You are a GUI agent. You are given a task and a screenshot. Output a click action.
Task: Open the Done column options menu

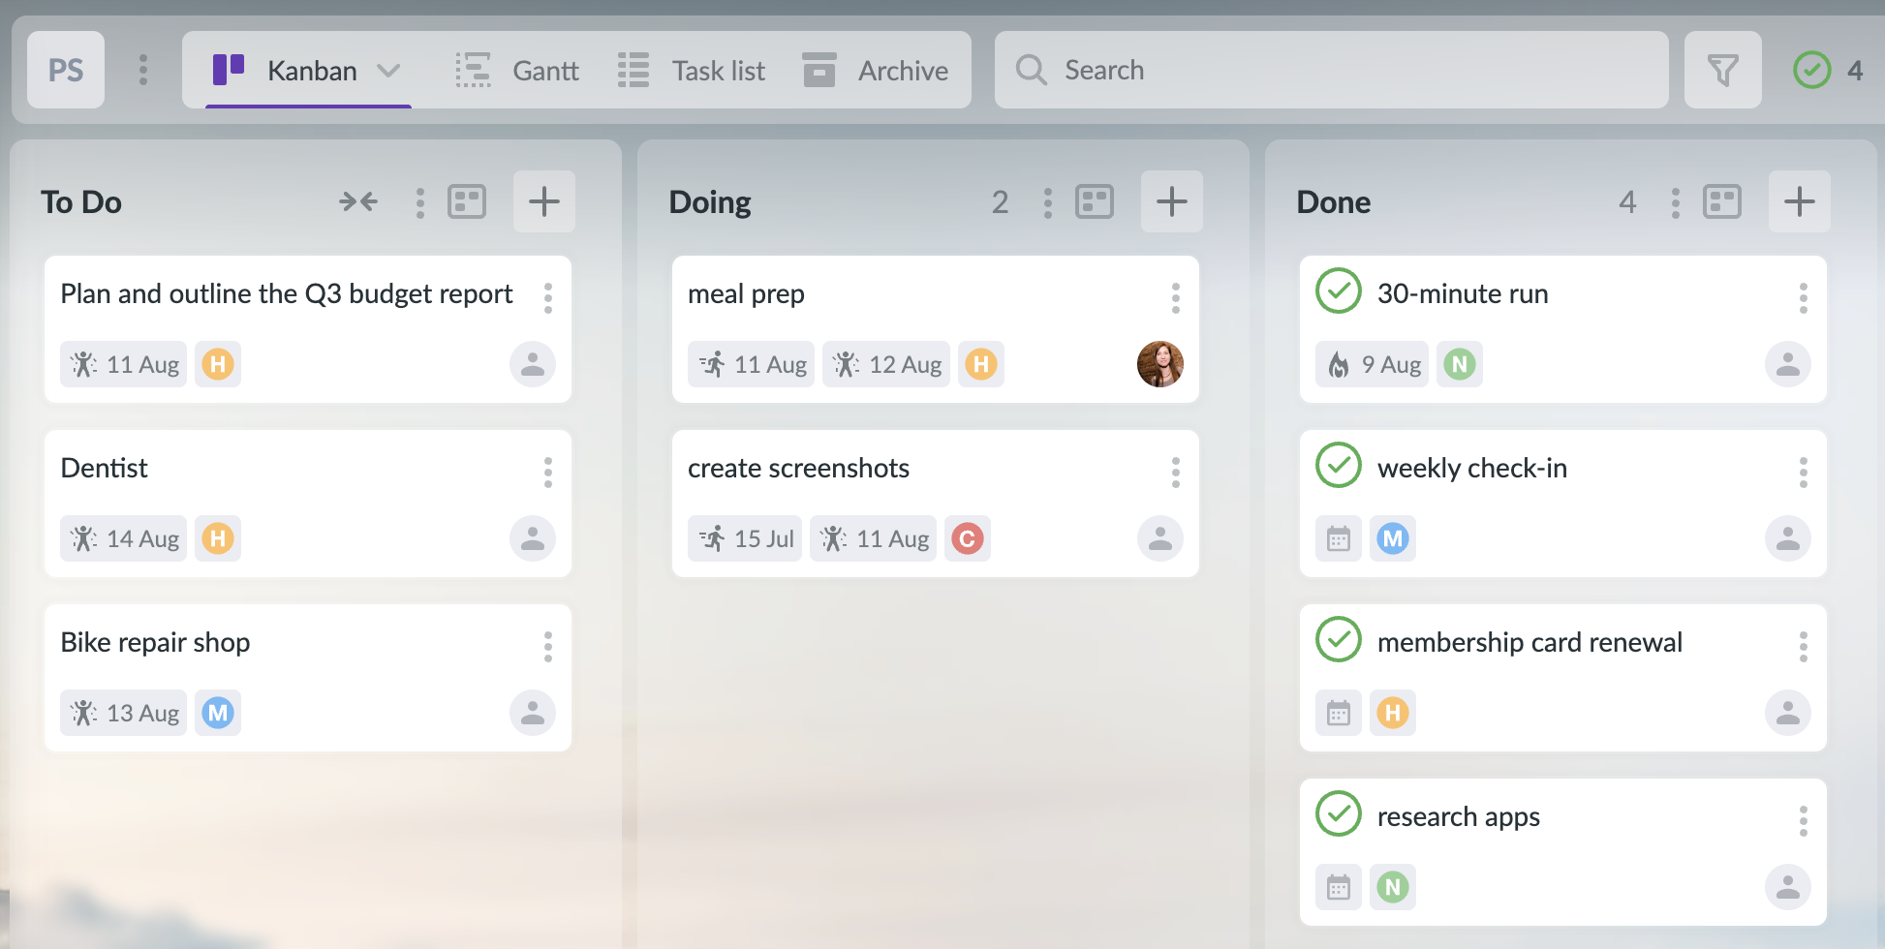[1675, 201]
